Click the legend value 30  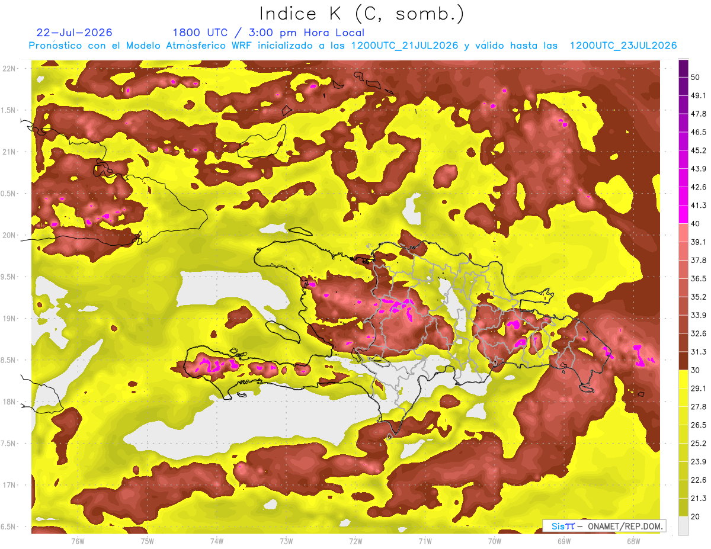[695, 370]
